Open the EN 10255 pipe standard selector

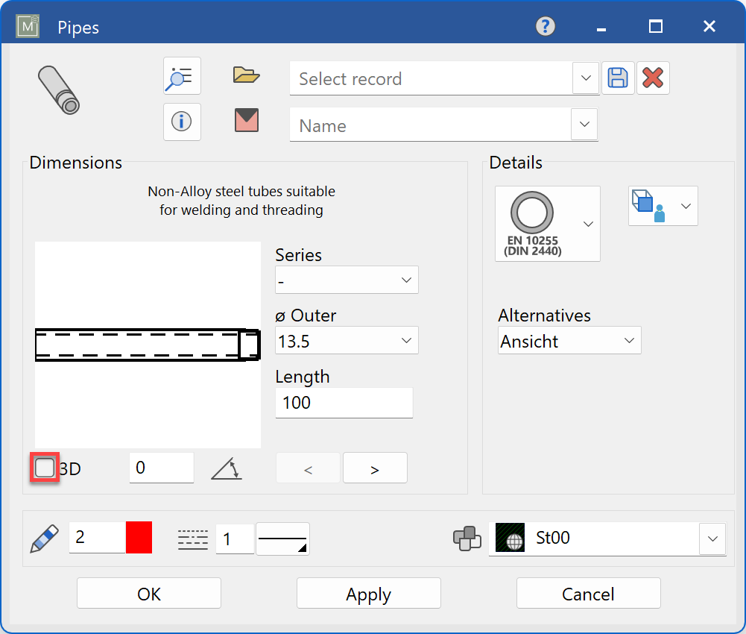(x=548, y=224)
